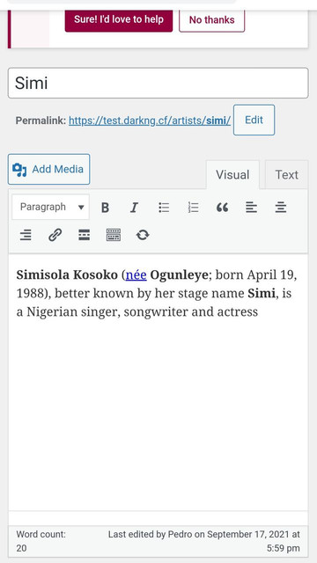Open the simi permalink URL
Viewport: 317px width, 563px height.
coord(150,121)
